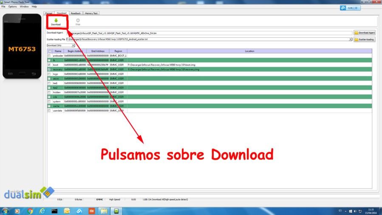Open the file explorer folder taskbar icon

(104, 211)
